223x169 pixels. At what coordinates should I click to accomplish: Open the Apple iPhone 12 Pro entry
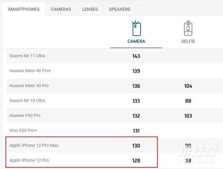29,160
